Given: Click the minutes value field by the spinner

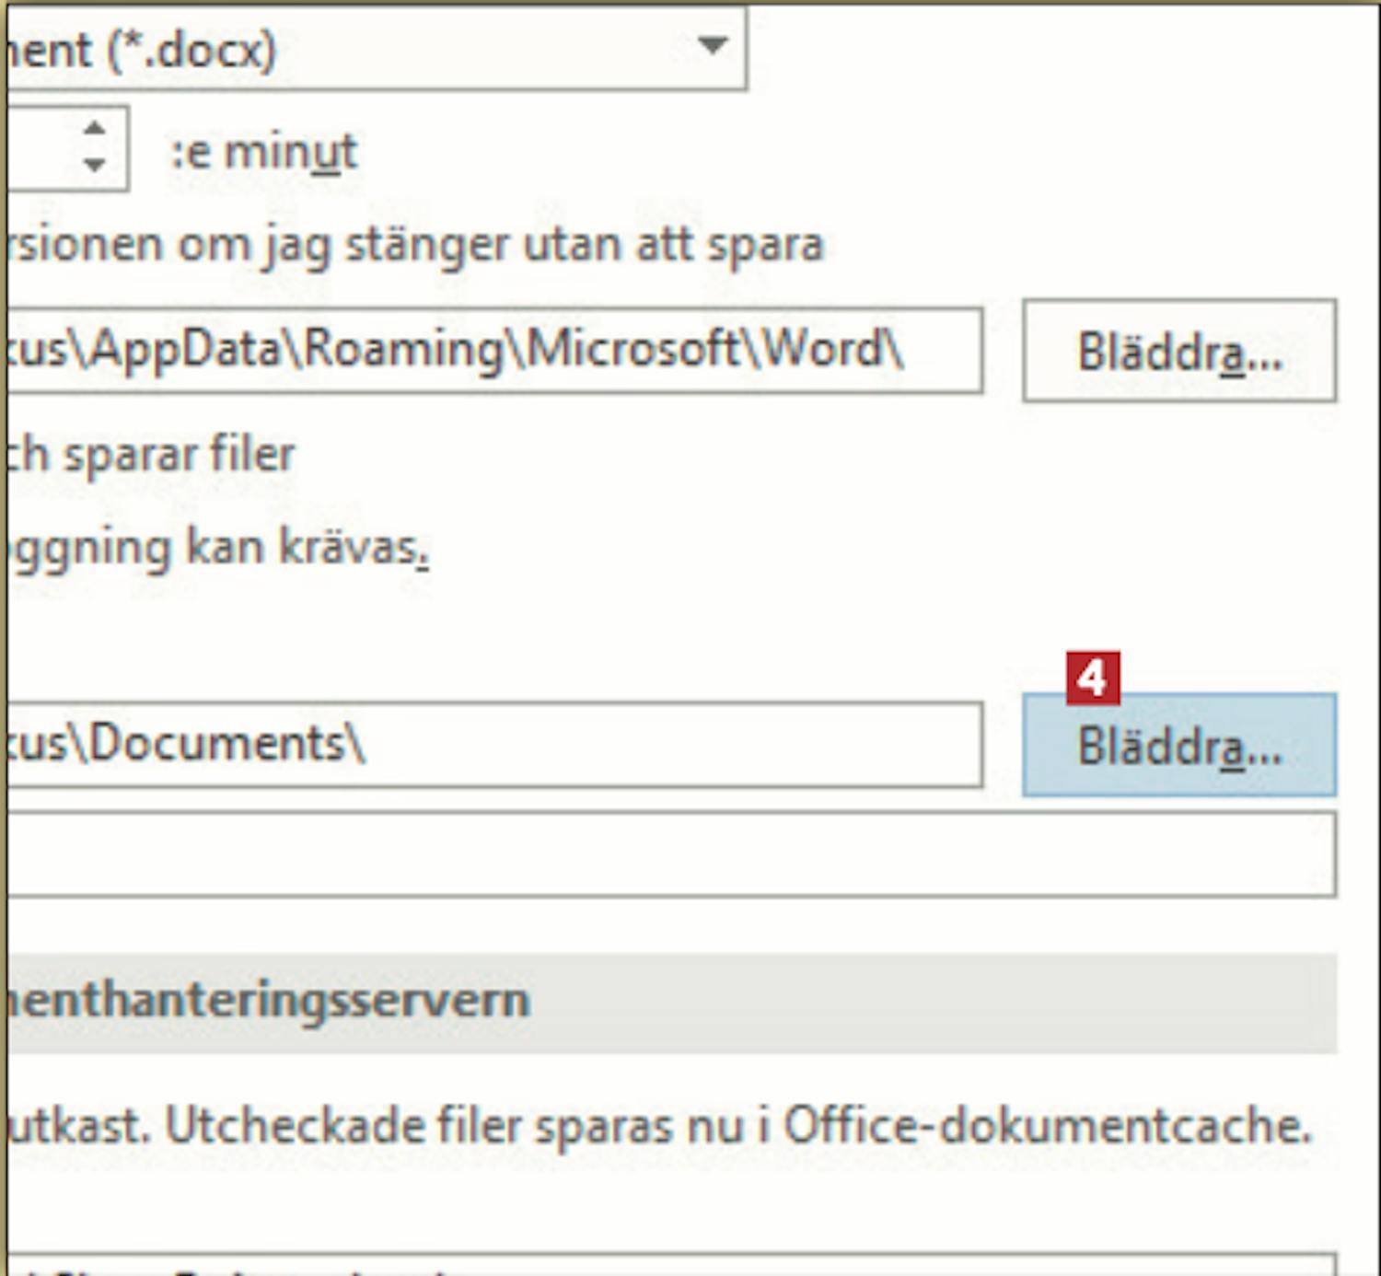Looking at the screenshot, I should [x=41, y=149].
